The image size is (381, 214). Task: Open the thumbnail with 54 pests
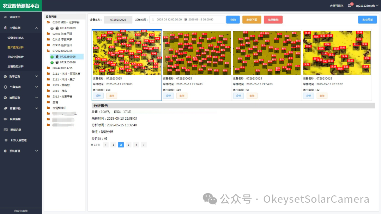[267, 53]
